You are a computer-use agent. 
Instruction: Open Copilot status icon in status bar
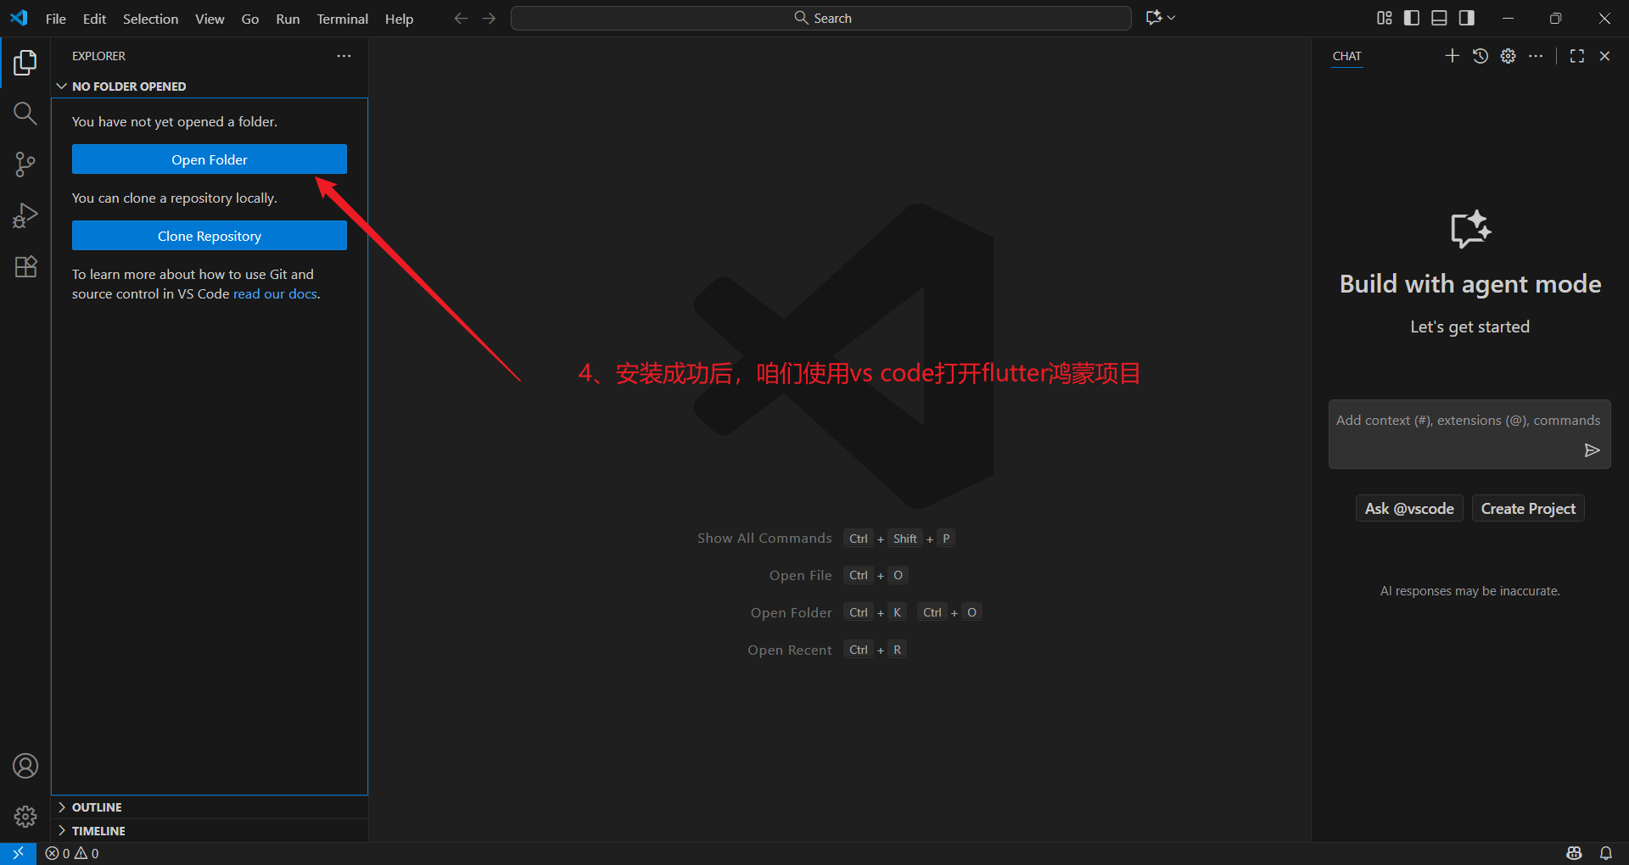point(1575,853)
